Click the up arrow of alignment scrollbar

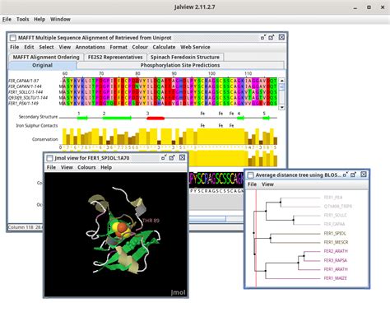point(281,81)
